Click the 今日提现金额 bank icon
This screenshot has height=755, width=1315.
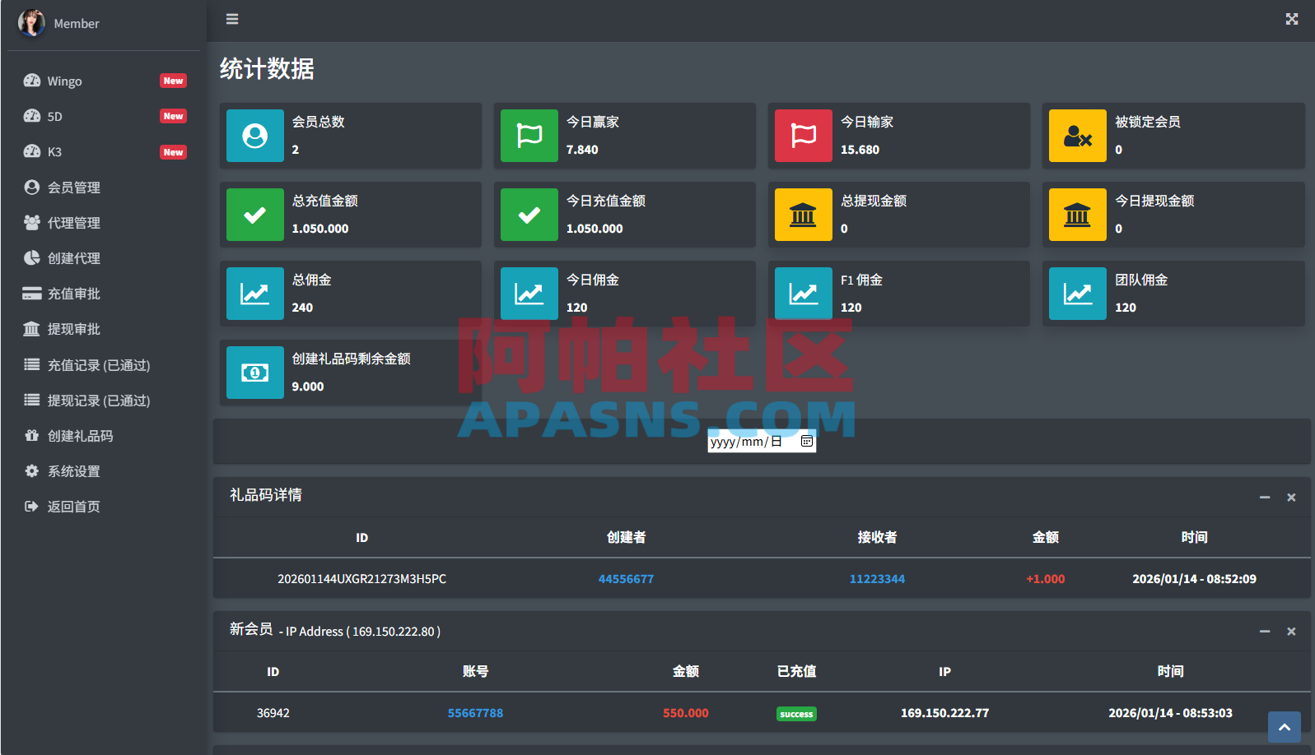point(1078,215)
